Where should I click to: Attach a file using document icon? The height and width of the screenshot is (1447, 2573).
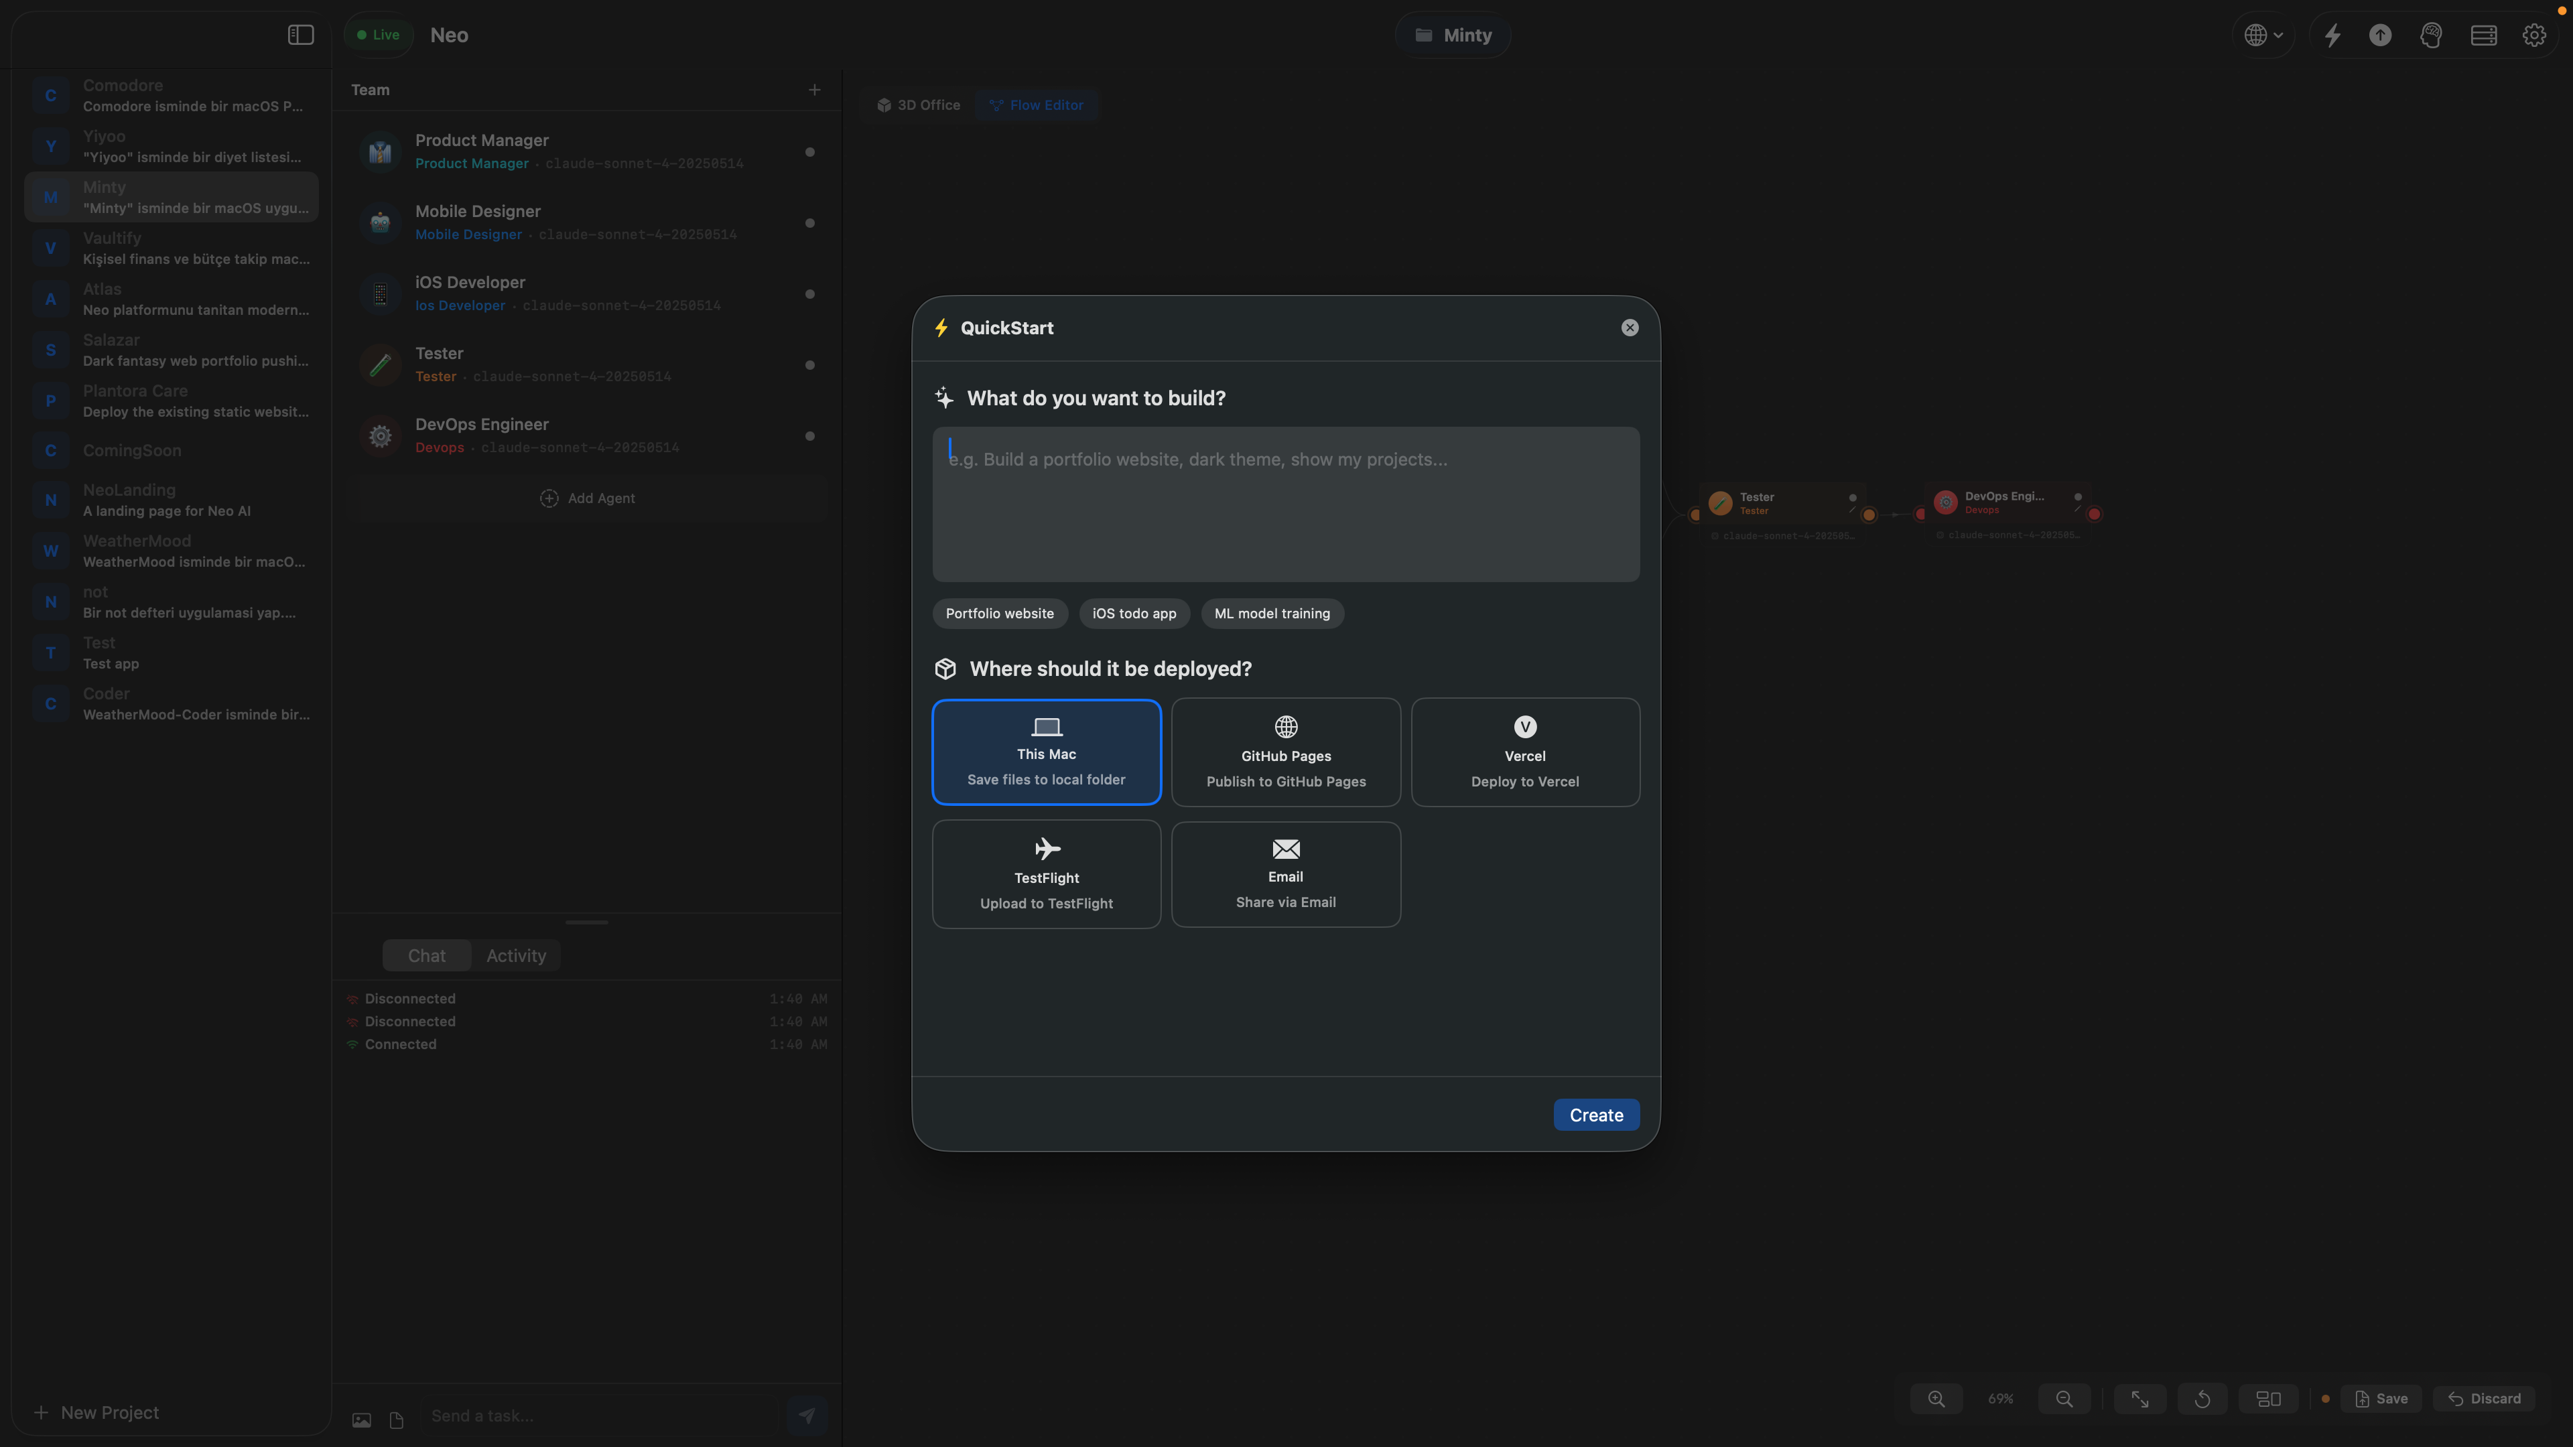[x=397, y=1419]
